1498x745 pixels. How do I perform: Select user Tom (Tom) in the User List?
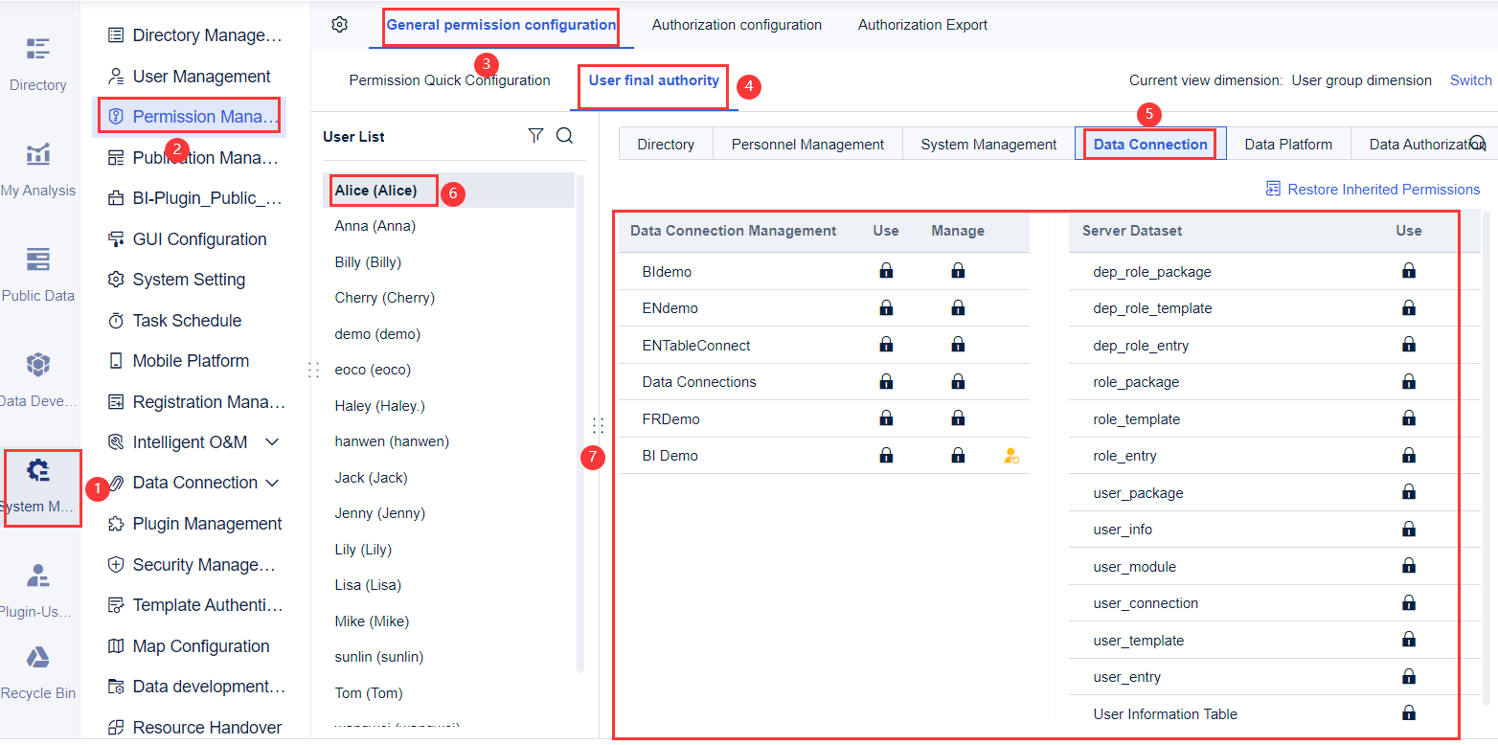tap(371, 692)
